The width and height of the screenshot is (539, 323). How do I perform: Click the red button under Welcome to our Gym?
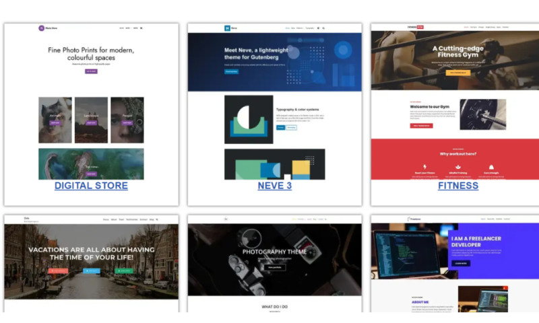(x=422, y=125)
